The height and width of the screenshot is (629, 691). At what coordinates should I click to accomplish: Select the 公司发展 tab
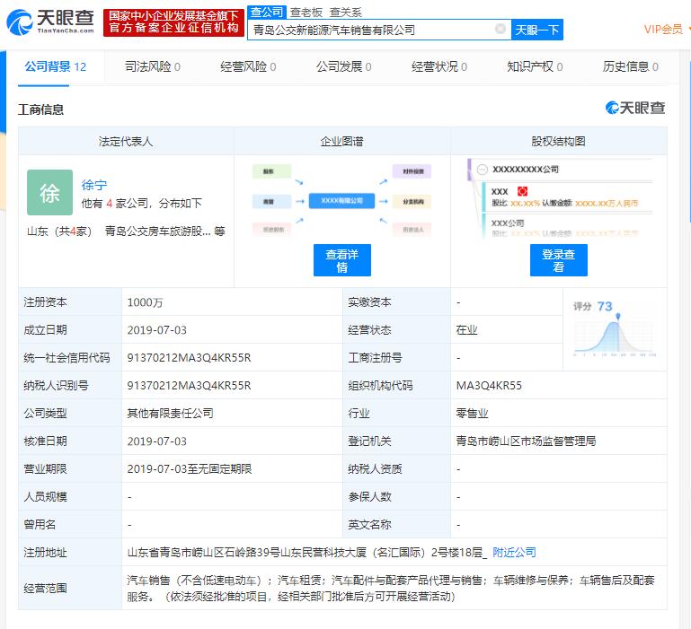(x=343, y=66)
